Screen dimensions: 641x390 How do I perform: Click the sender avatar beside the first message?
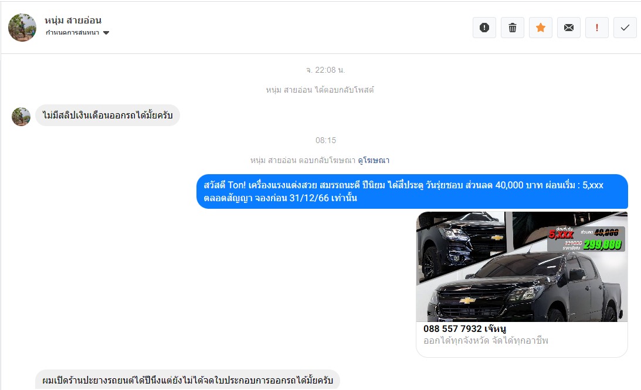21,117
